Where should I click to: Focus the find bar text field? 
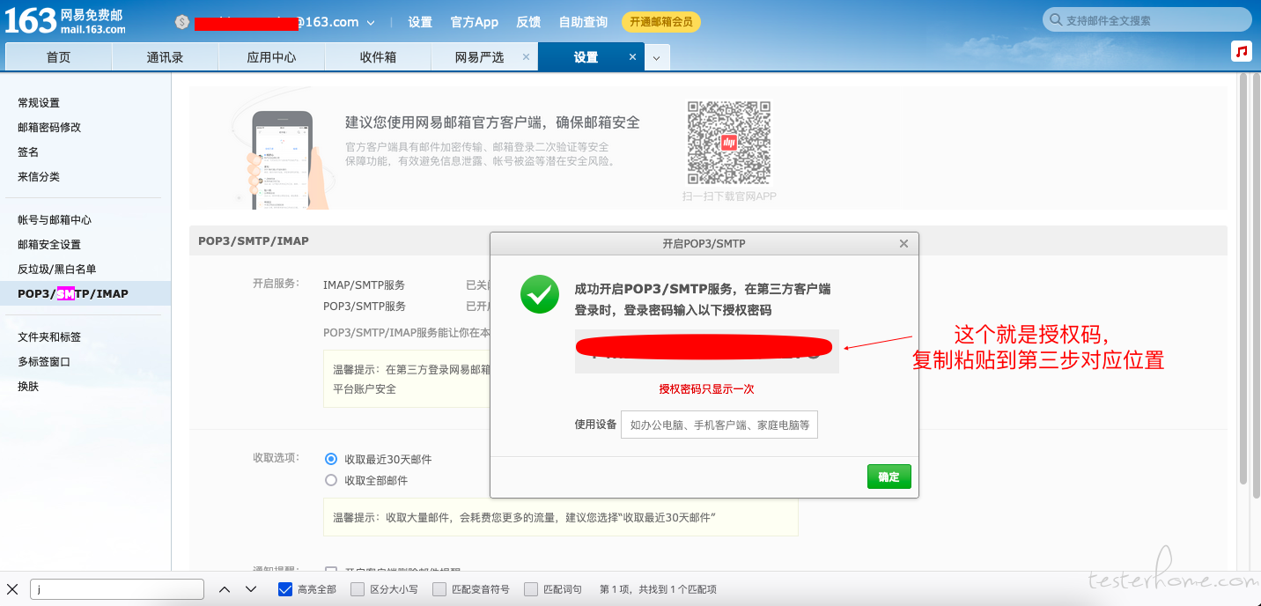pos(117,589)
